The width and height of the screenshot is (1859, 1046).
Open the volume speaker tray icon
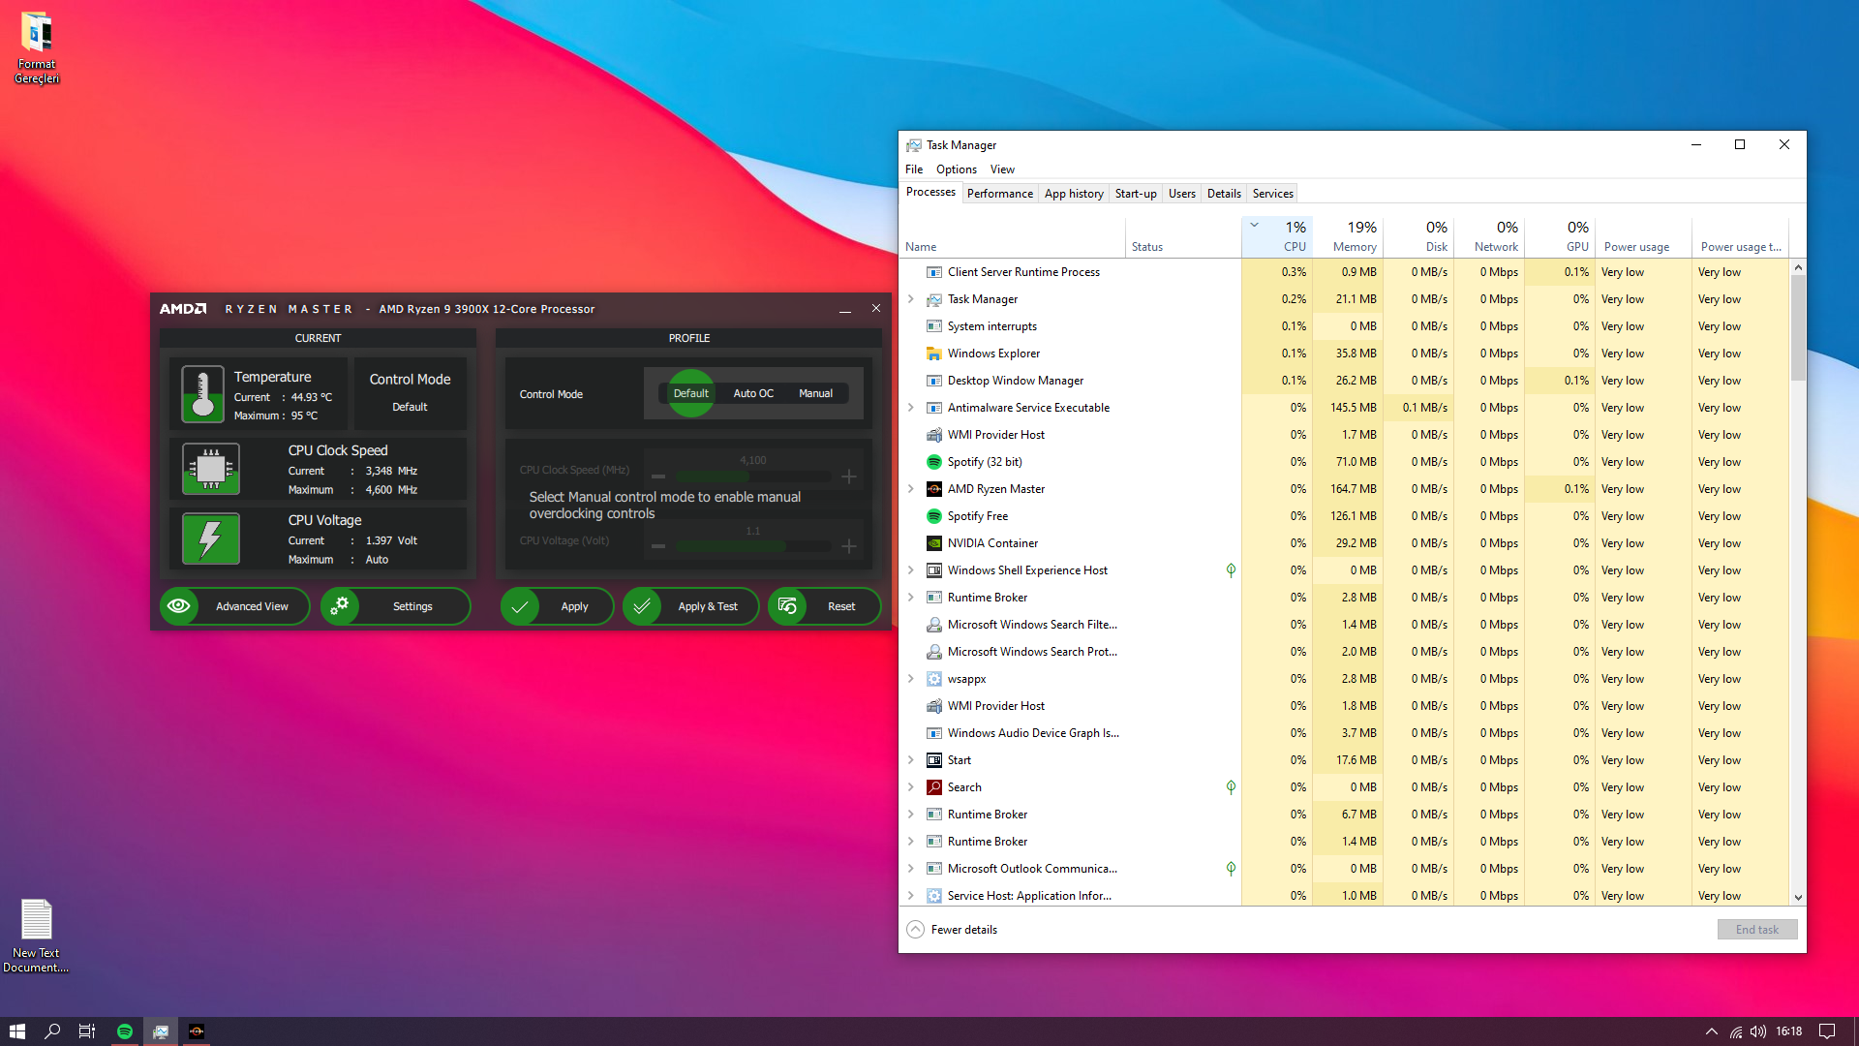click(1757, 1031)
